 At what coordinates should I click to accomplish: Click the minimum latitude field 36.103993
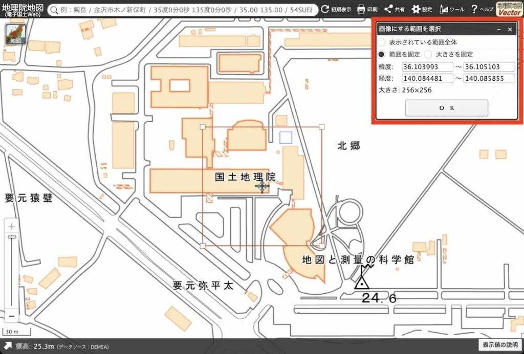pos(427,67)
